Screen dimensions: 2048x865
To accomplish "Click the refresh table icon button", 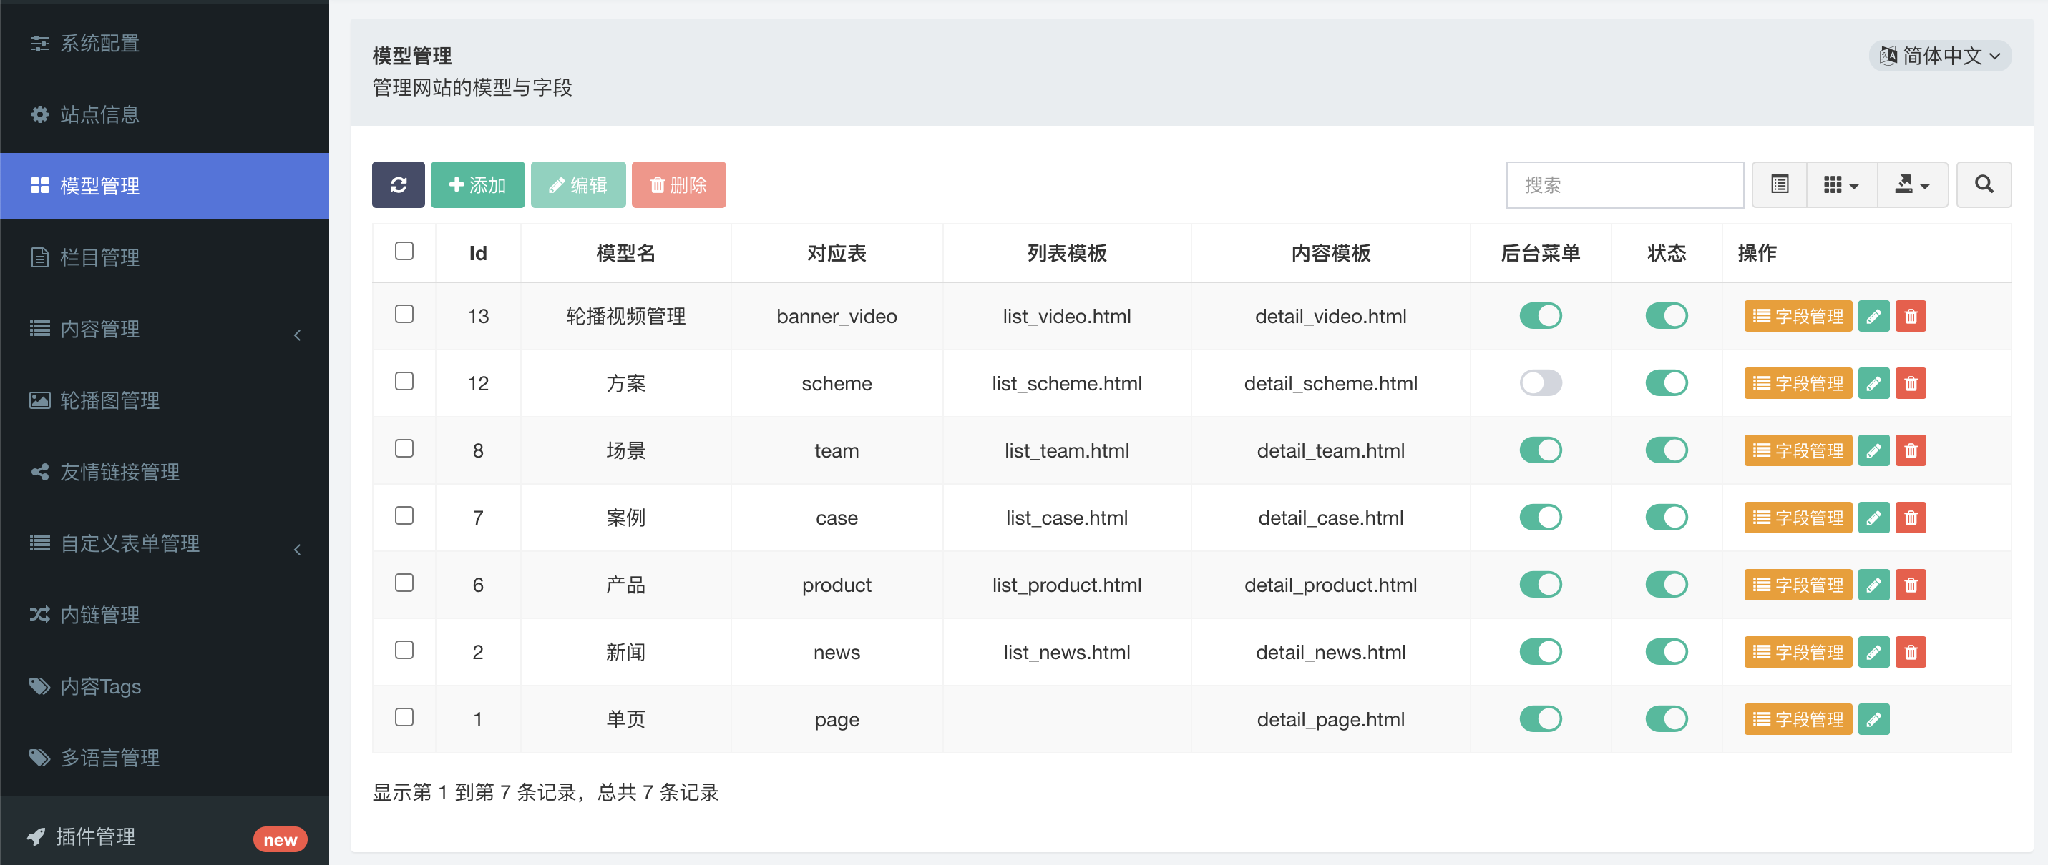I will coord(399,185).
